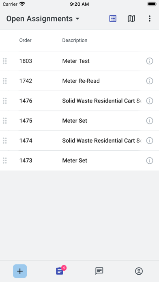Show info for order 1742 Meter Re-Read
The width and height of the screenshot is (159, 282).
click(x=149, y=81)
